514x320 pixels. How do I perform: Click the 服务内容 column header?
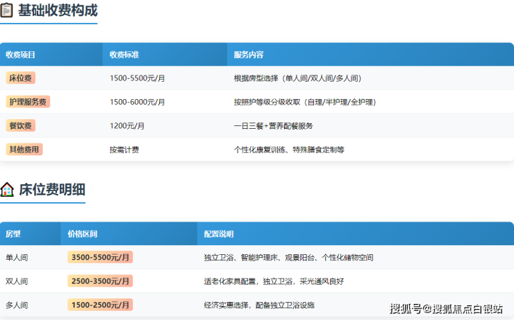coord(249,55)
